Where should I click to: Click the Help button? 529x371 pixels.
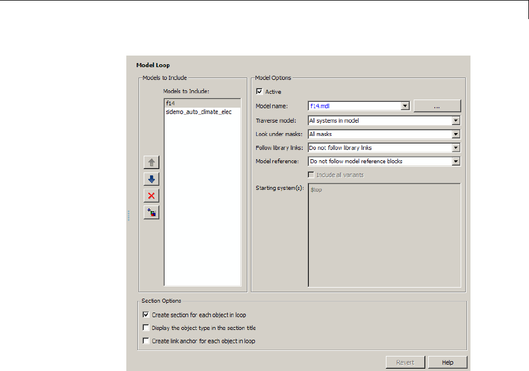click(x=448, y=362)
